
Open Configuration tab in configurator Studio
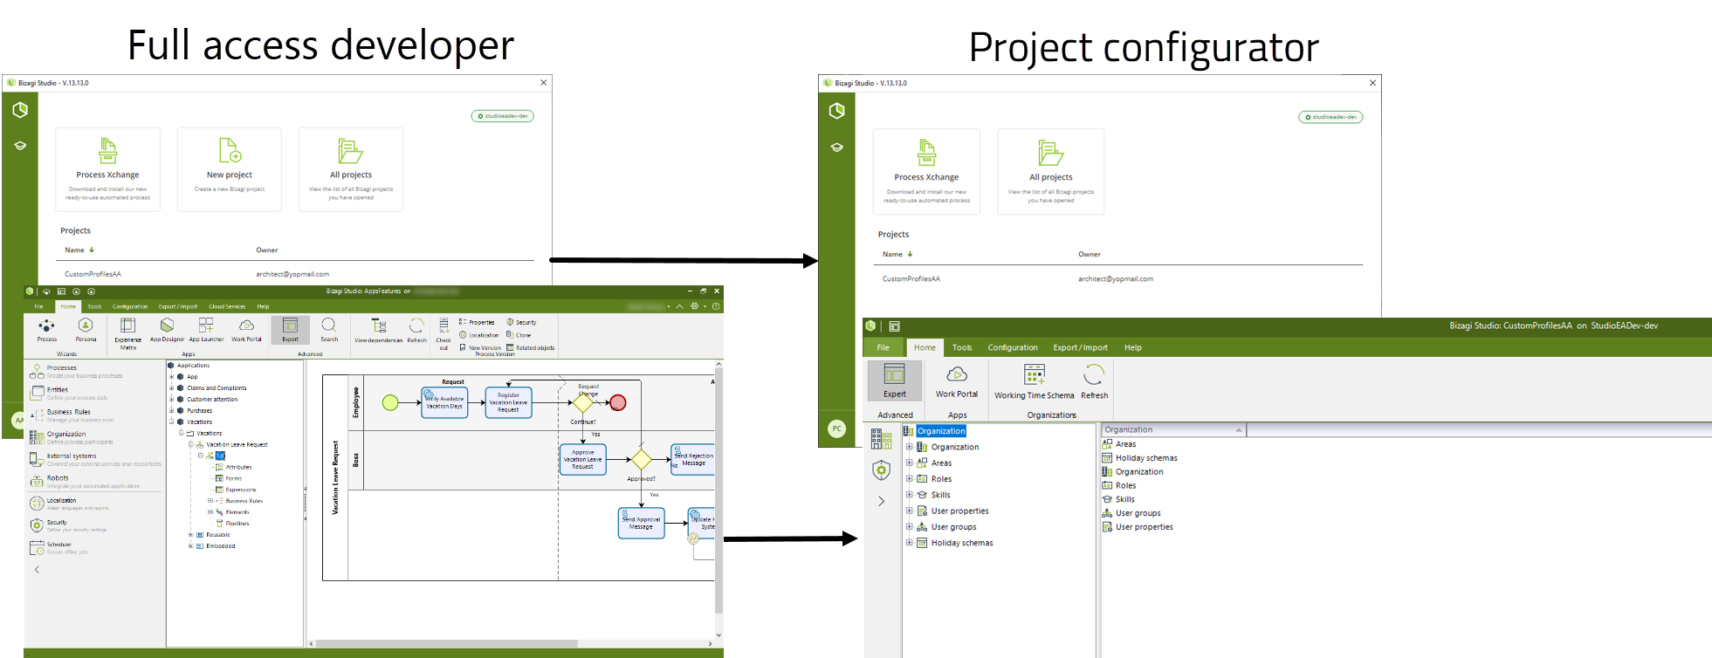tap(1013, 347)
